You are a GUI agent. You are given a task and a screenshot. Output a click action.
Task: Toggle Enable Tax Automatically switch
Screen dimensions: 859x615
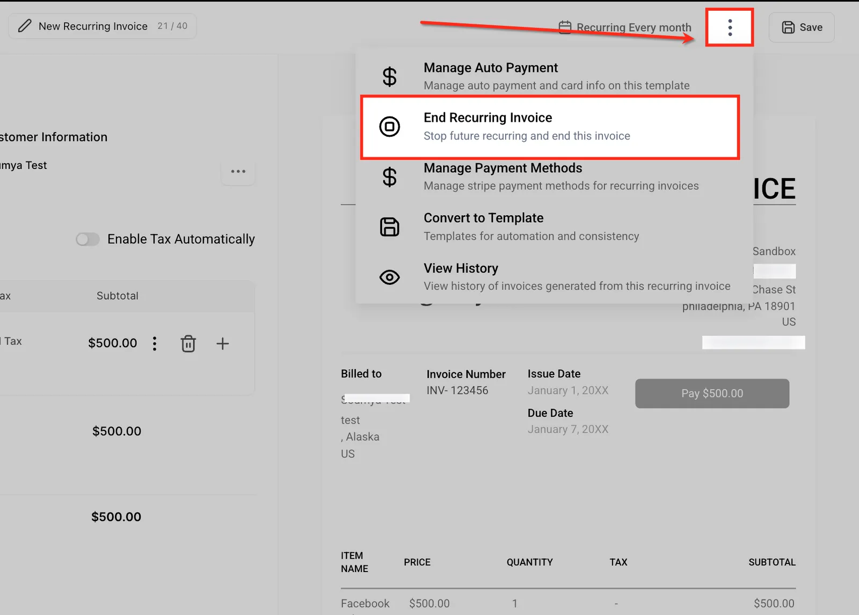tap(88, 239)
